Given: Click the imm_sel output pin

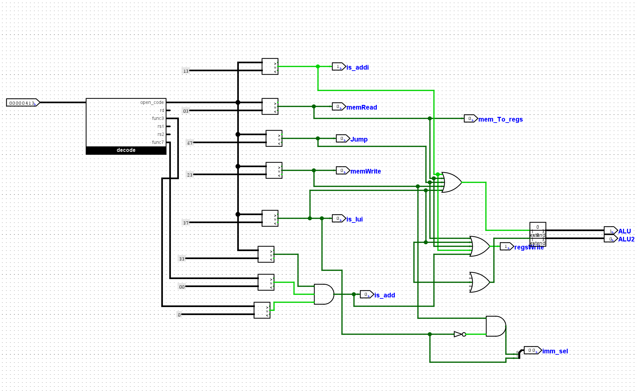Looking at the screenshot, I should 532,350.
